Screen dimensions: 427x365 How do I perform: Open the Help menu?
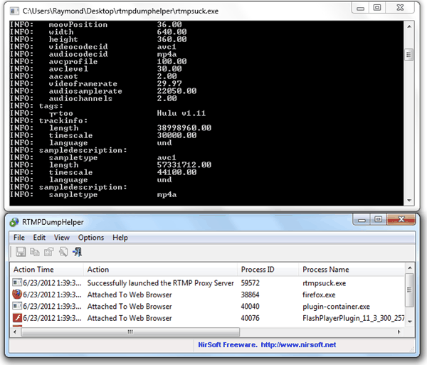point(120,238)
